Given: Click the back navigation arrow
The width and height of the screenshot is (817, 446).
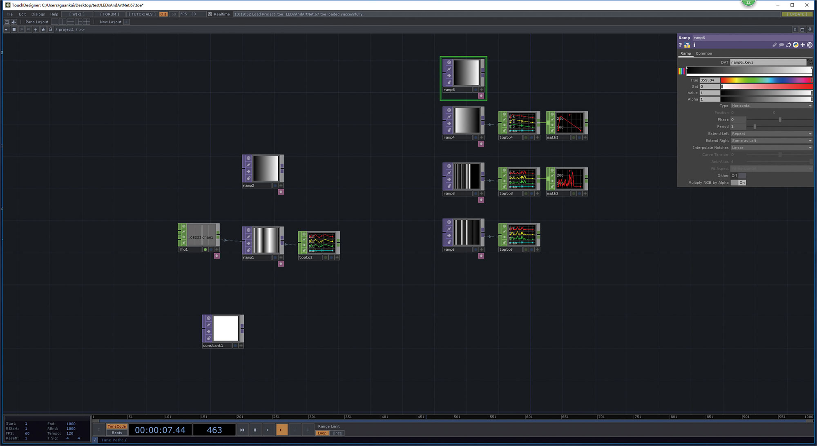Looking at the screenshot, I should (x=21, y=30).
